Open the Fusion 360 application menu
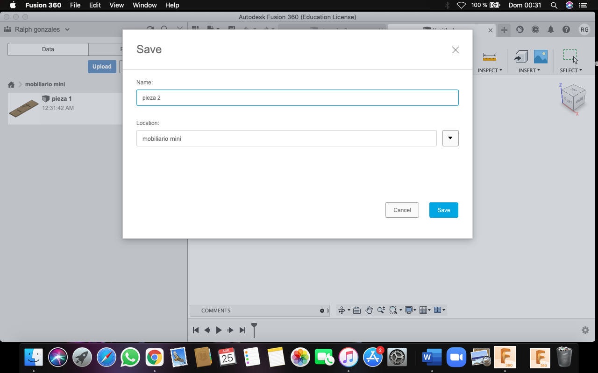Viewport: 598px width, 373px height. (43, 5)
